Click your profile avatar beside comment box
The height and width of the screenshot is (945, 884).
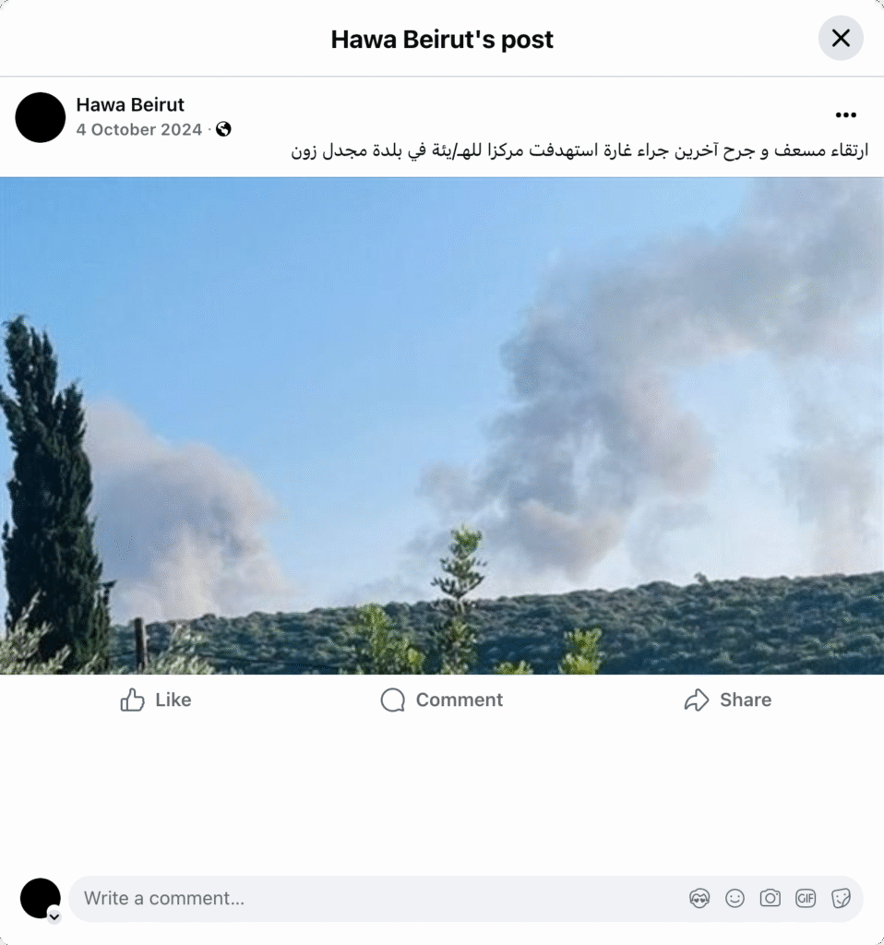tap(41, 898)
